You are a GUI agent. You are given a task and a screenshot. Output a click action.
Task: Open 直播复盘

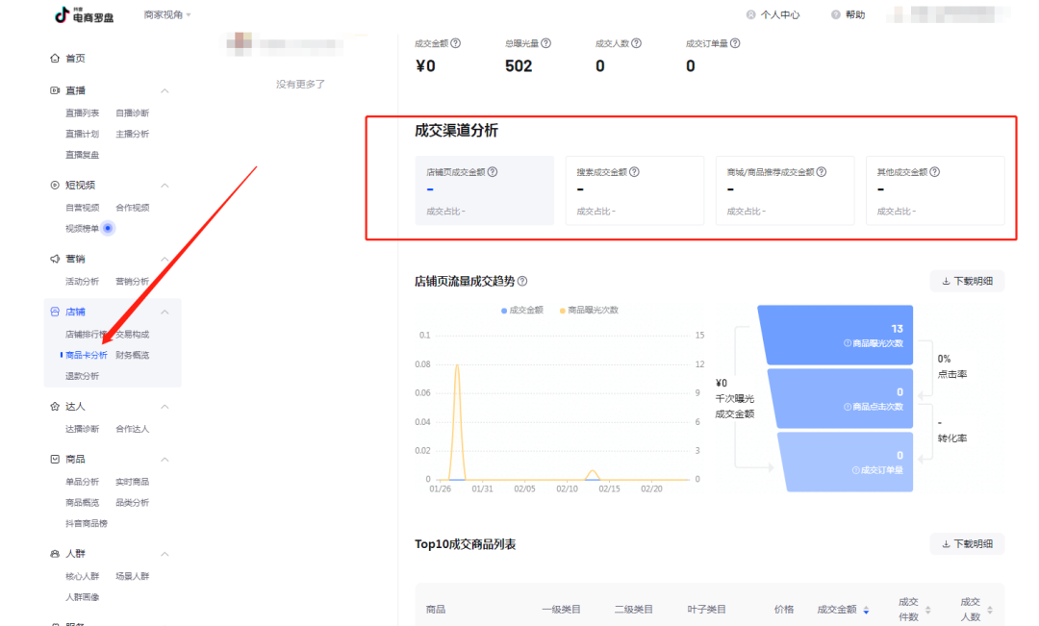coord(82,155)
